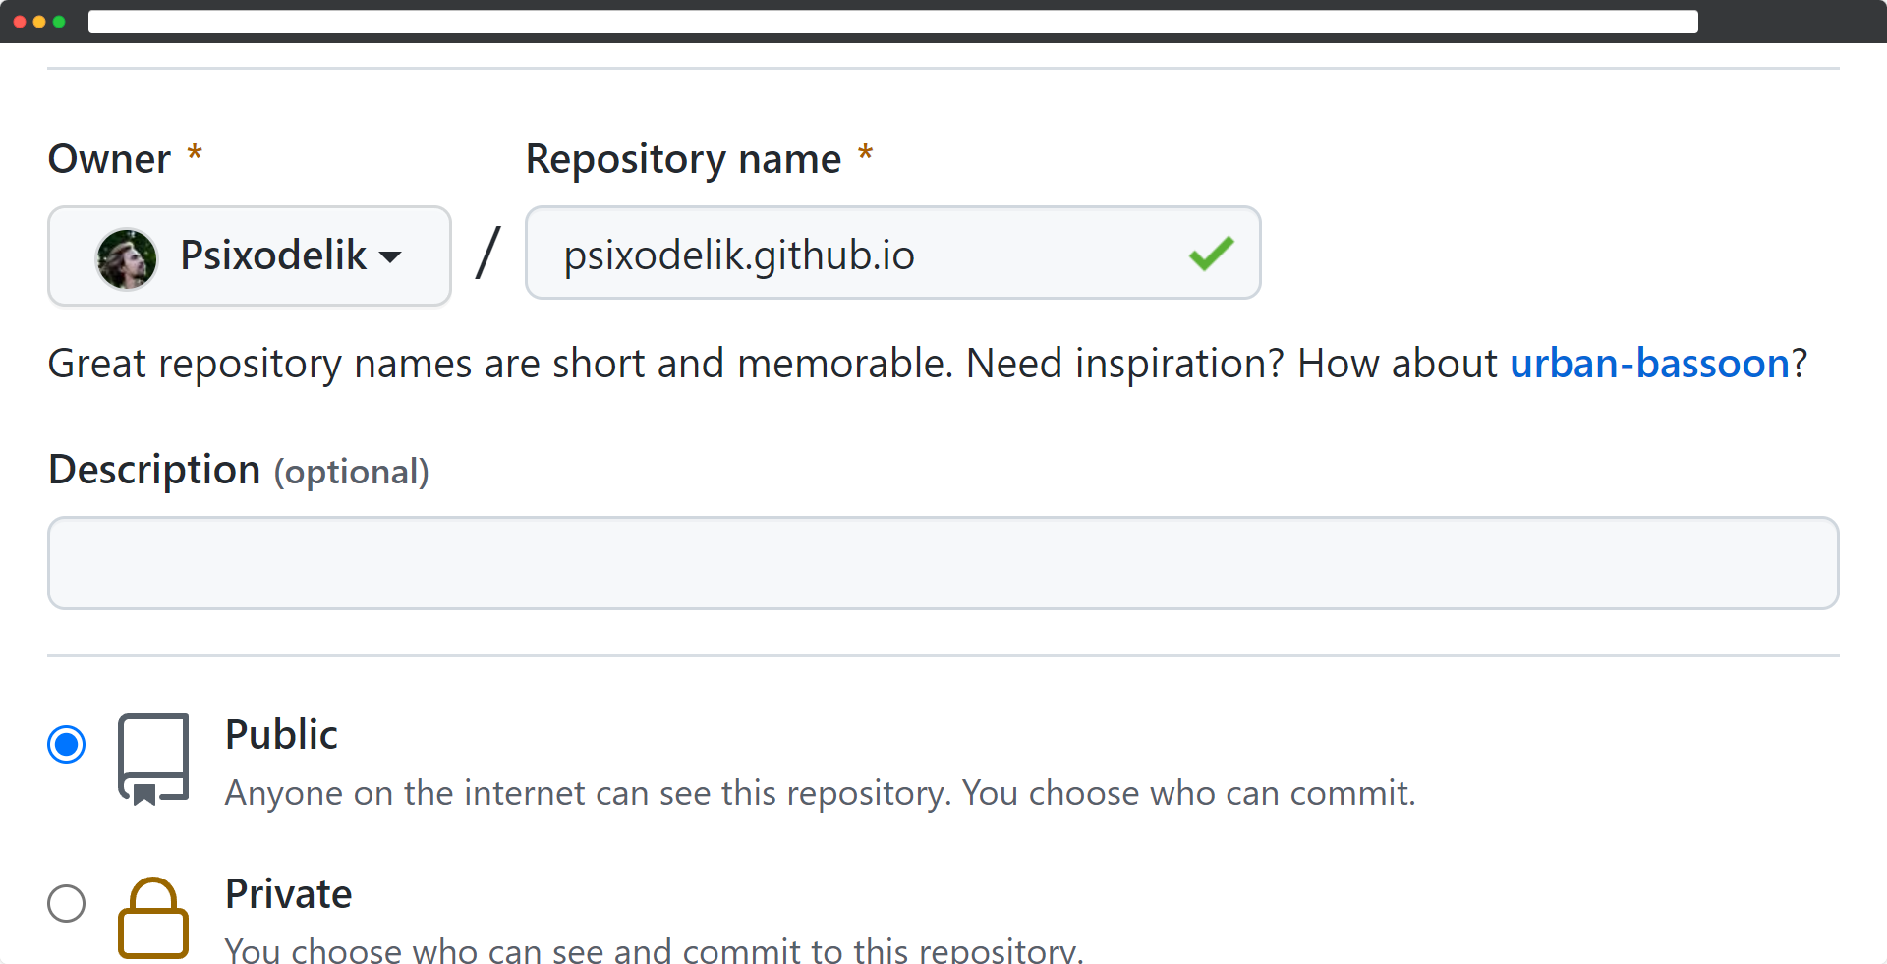
Task: Click the green checkmark validation icon
Action: [x=1212, y=254]
